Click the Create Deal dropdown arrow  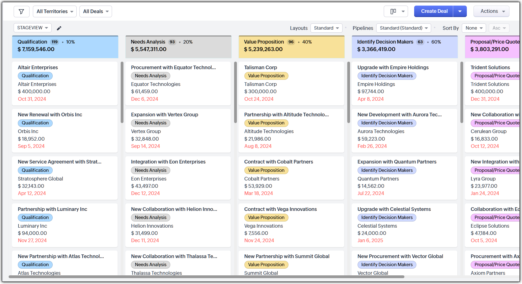pos(460,11)
